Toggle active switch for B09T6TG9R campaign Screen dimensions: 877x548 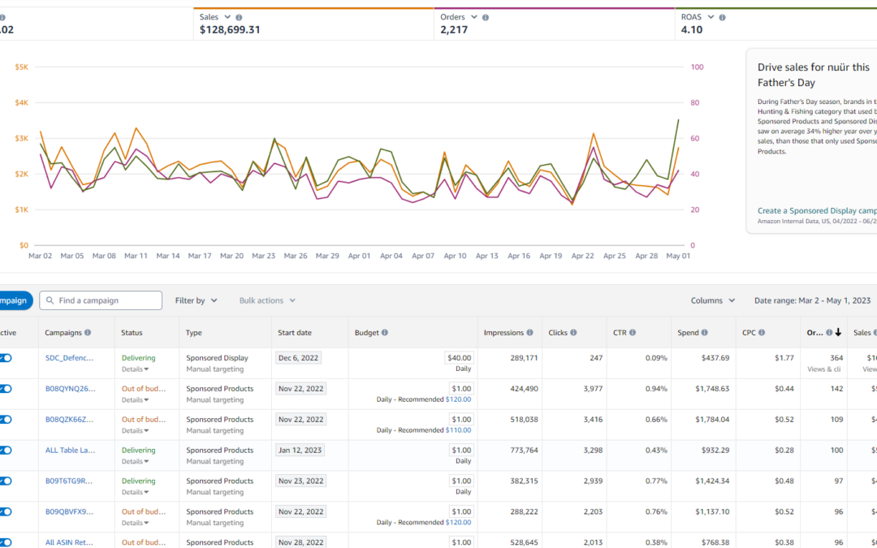click(x=6, y=481)
